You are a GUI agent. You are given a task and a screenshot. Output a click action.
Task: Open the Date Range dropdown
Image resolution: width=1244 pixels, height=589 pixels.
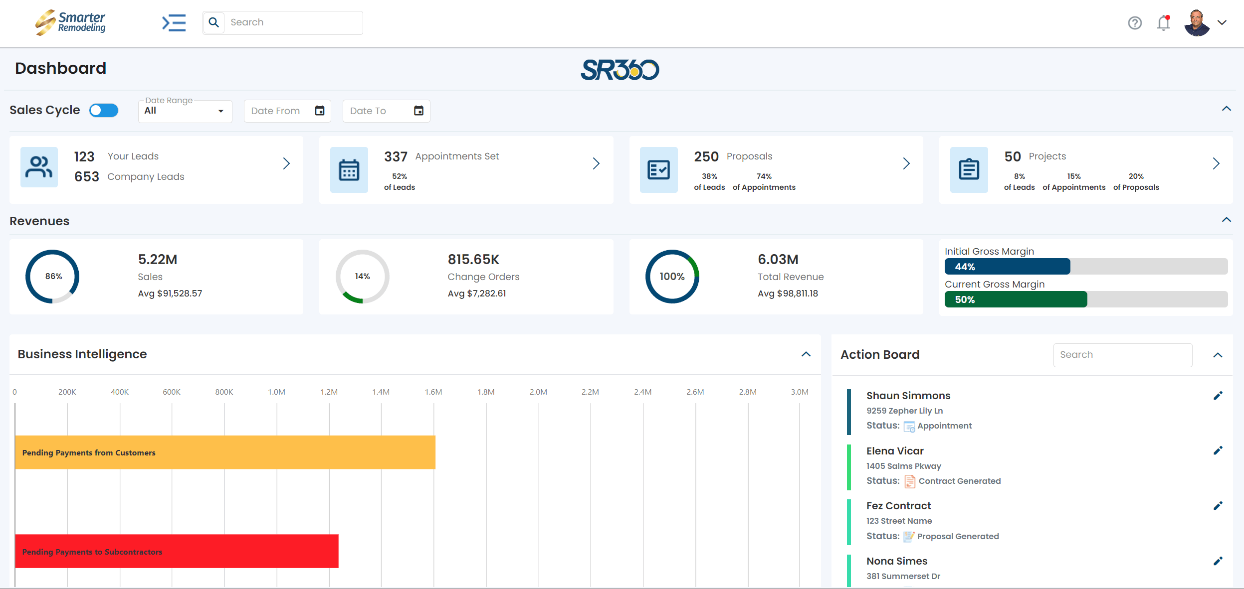(185, 111)
